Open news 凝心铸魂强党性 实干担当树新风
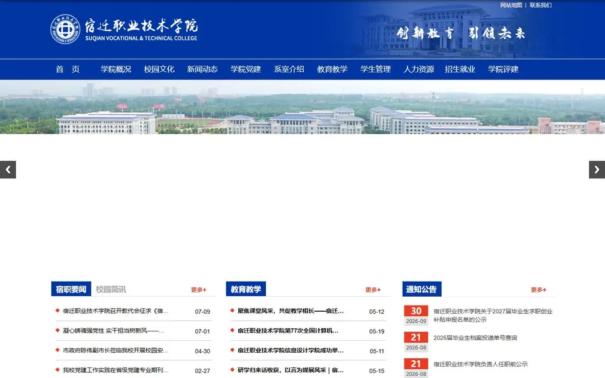The width and height of the screenshot is (605, 378). [x=113, y=331]
